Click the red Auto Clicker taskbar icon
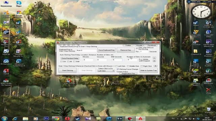Image resolution: width=216 pixels, height=121 pixels. tap(140, 119)
